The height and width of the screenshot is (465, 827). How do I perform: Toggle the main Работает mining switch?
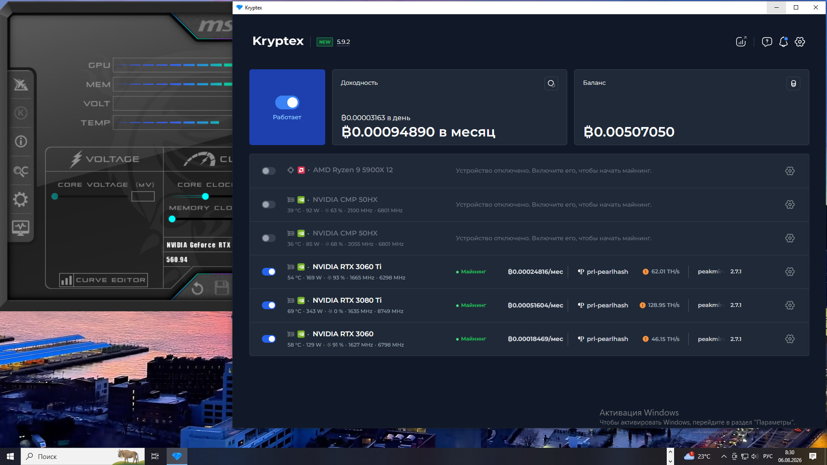pyautogui.click(x=287, y=102)
